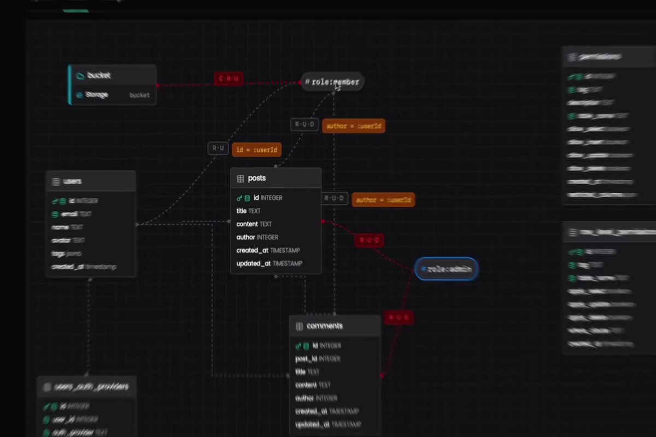Click the bucket icon in the bucket node
The height and width of the screenshot is (437, 656).
pos(80,76)
